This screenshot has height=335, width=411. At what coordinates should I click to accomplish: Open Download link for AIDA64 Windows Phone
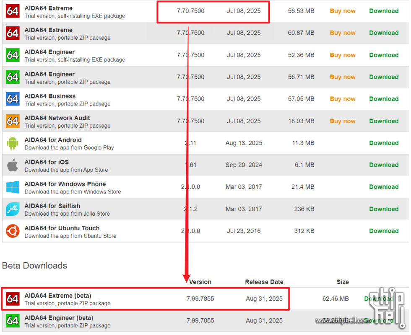click(x=384, y=187)
